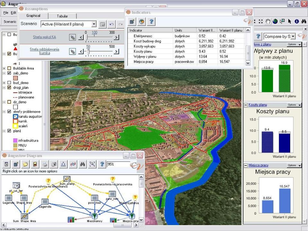Screen dimensions: 308x231
Task: Take a snapshot with the Diagram camera icon
Action: pos(54,164)
